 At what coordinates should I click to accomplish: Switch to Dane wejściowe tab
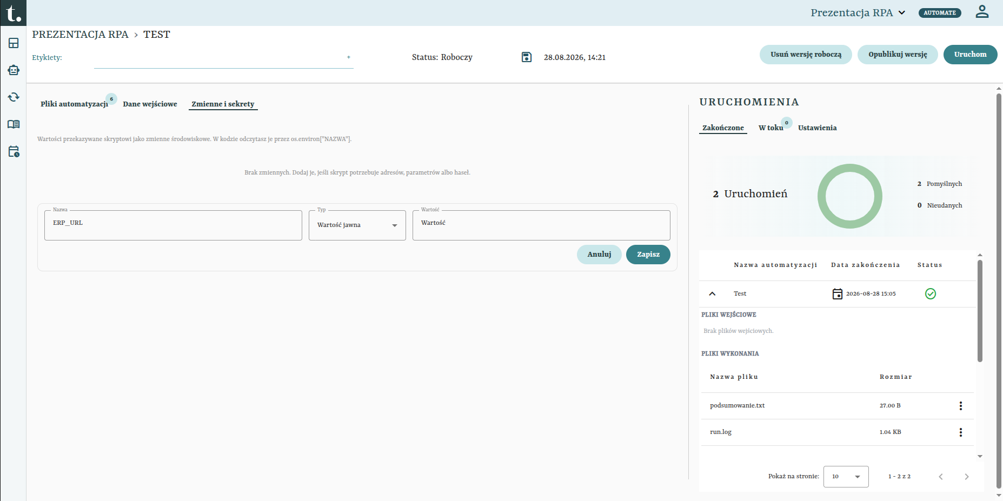(150, 104)
